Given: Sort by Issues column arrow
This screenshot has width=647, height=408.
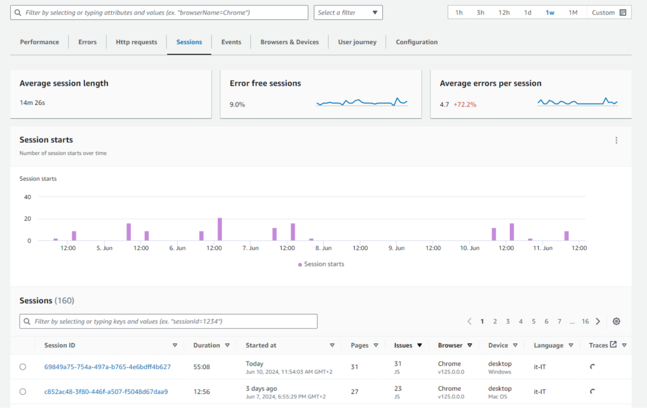Looking at the screenshot, I should tap(419, 345).
